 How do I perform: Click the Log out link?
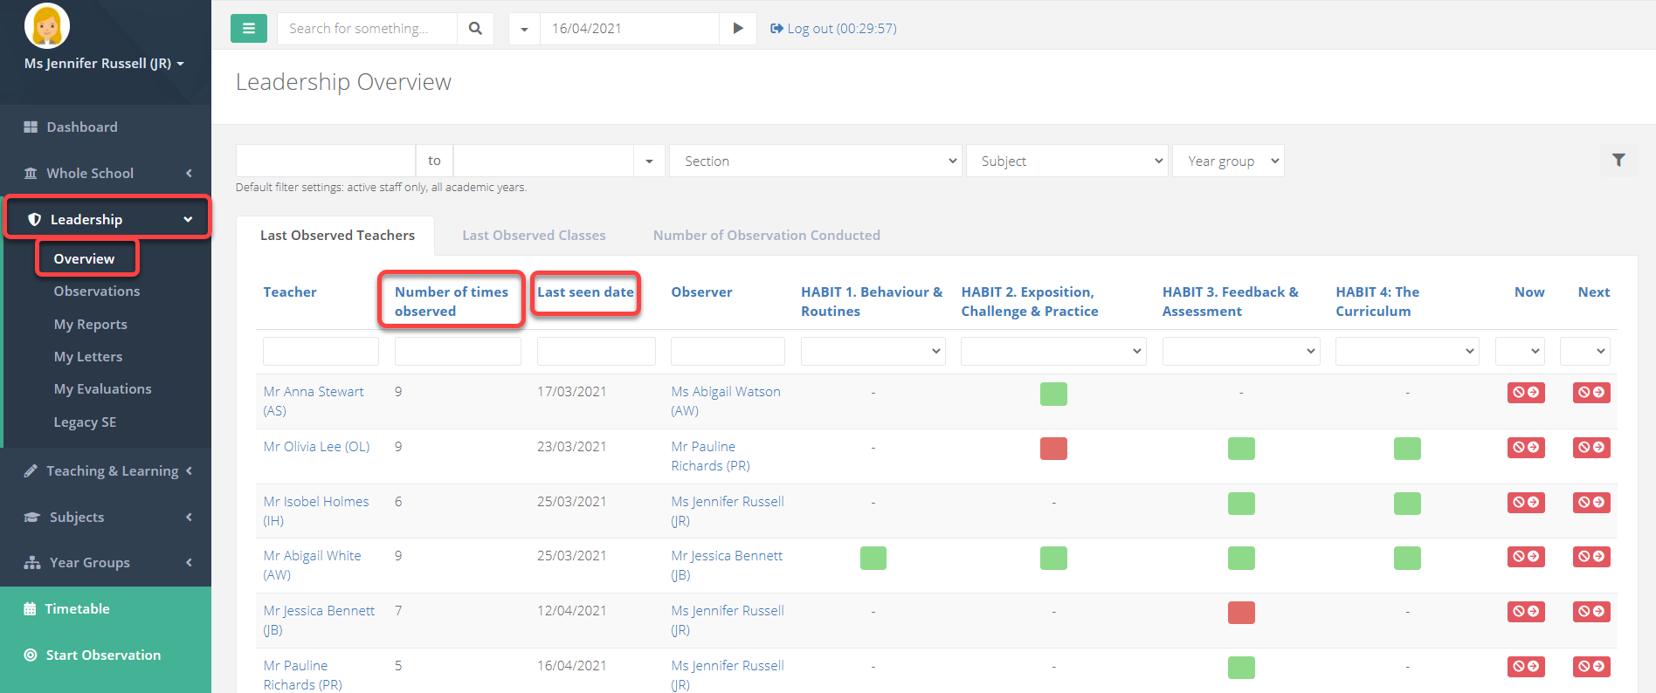click(x=833, y=28)
